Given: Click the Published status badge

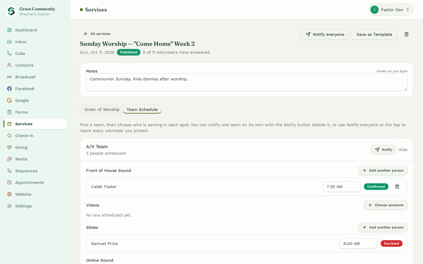Looking at the screenshot, I should [129, 52].
